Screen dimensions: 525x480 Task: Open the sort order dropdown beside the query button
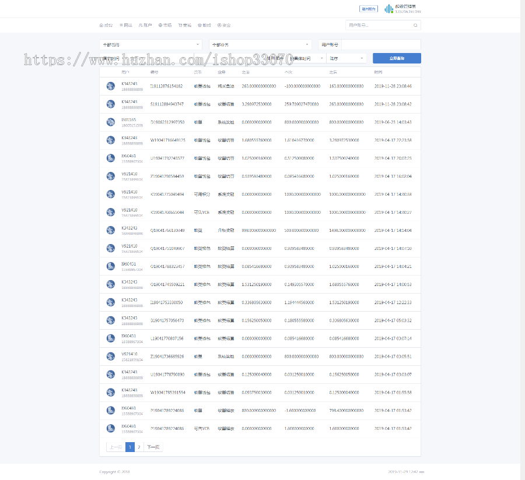click(x=346, y=58)
